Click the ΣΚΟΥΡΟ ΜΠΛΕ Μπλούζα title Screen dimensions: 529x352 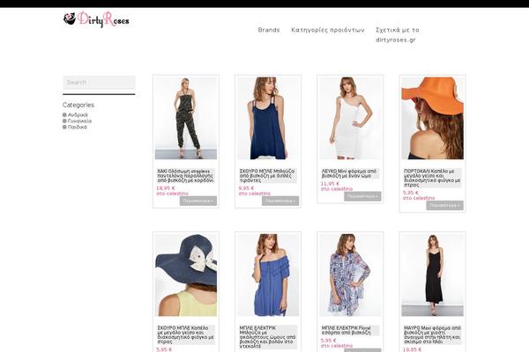point(267,176)
